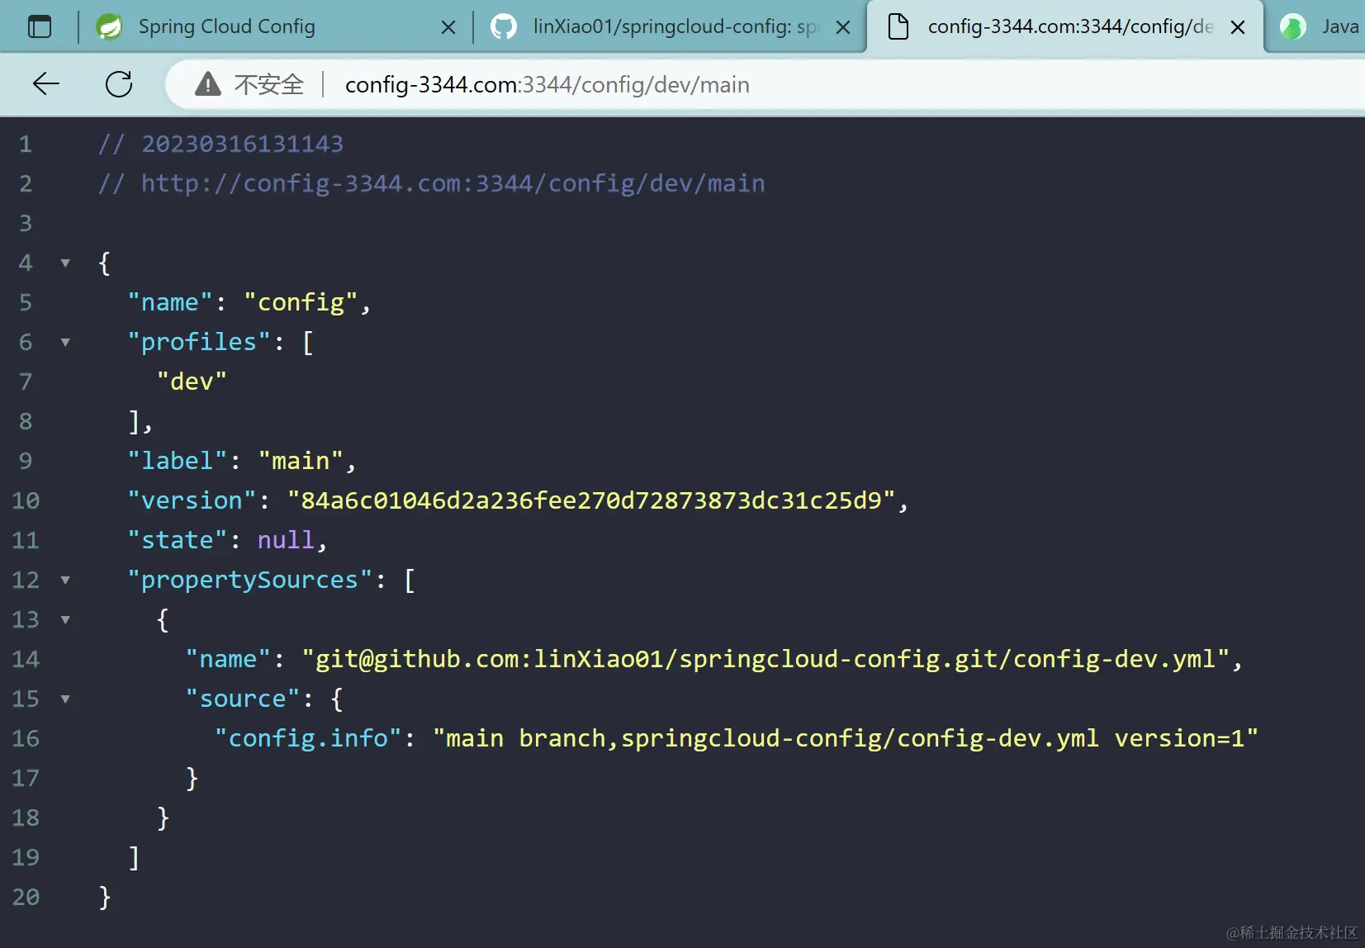The height and width of the screenshot is (948, 1365).
Task: Click the "name" key on line 14
Action: (228, 659)
